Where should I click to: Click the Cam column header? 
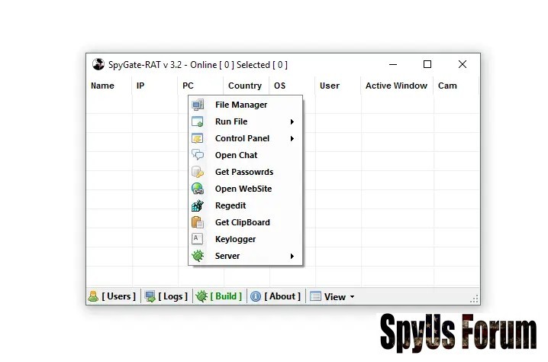447,86
